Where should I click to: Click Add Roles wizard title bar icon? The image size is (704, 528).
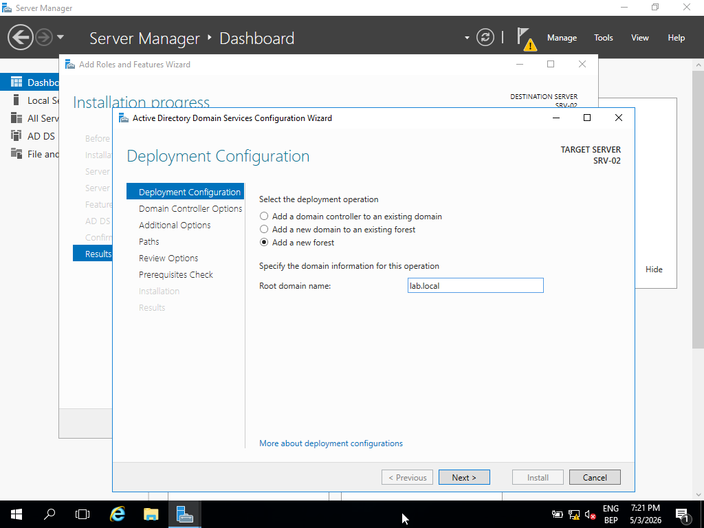(x=70, y=64)
